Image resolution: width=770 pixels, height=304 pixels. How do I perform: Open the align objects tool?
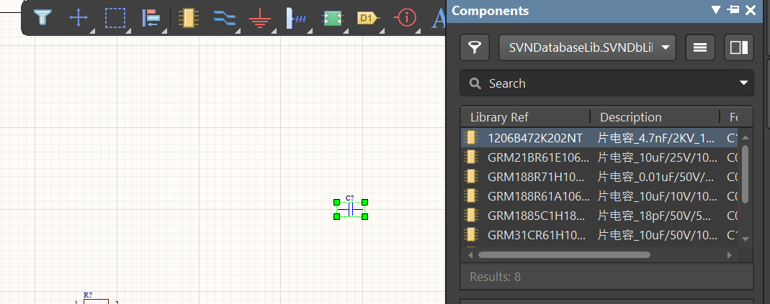(151, 18)
